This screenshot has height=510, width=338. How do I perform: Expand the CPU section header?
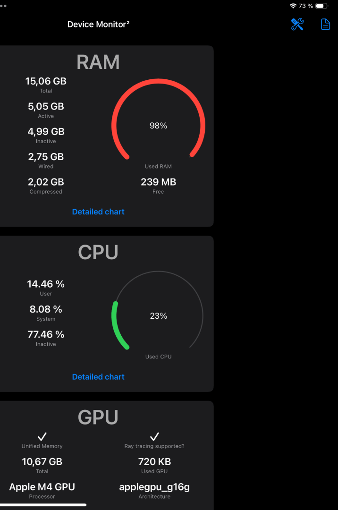pos(98,252)
